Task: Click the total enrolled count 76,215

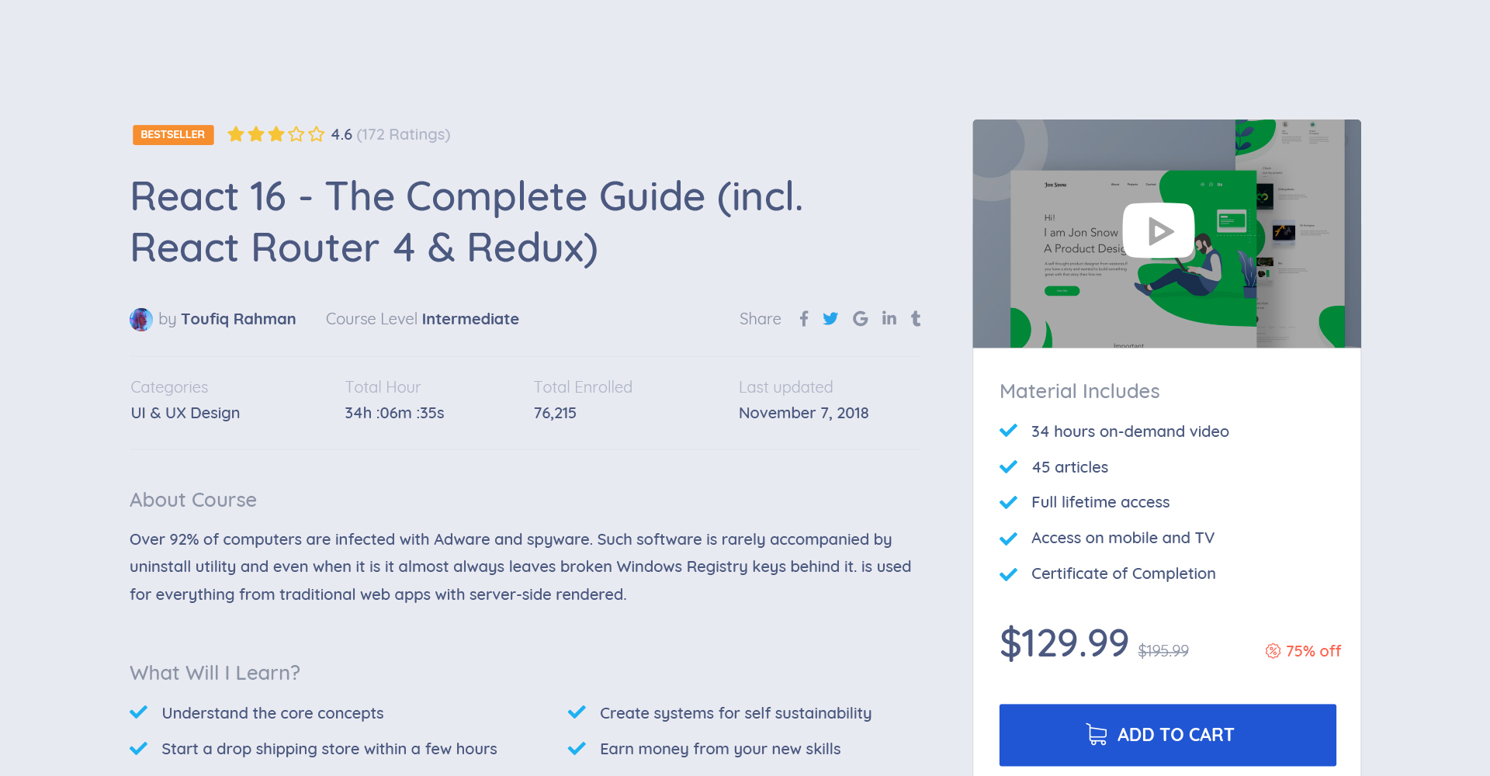Action: click(x=555, y=413)
